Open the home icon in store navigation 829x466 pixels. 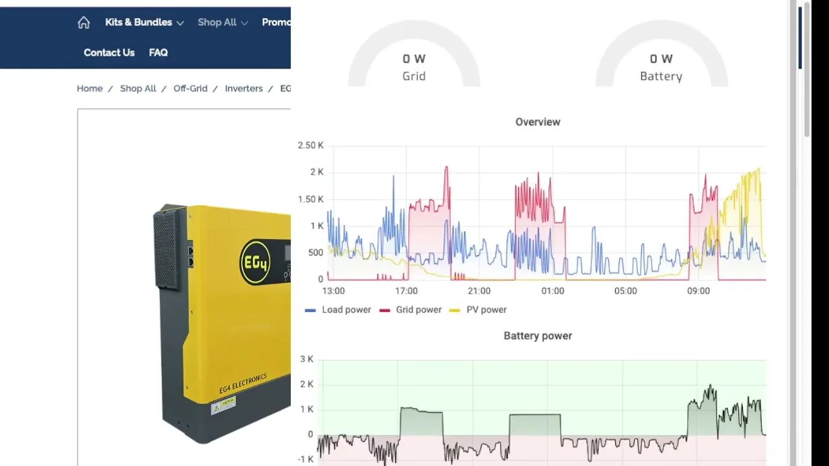84,23
